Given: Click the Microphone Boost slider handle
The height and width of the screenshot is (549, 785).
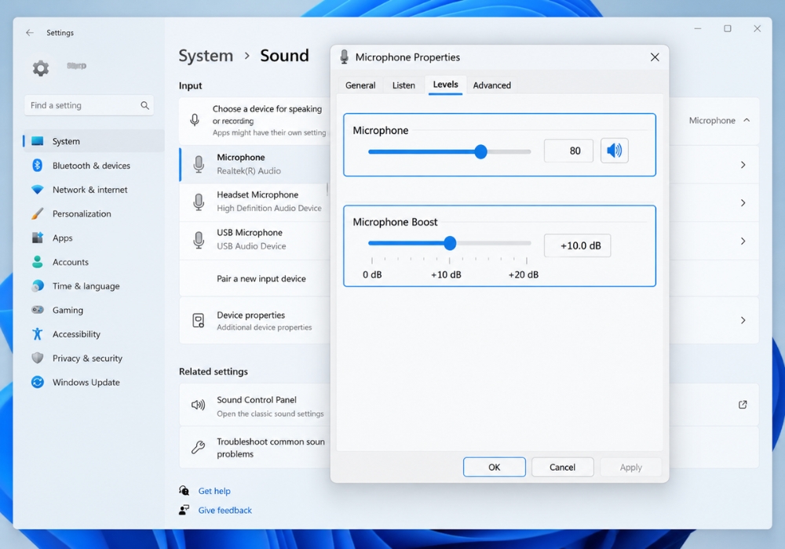Looking at the screenshot, I should click(450, 243).
